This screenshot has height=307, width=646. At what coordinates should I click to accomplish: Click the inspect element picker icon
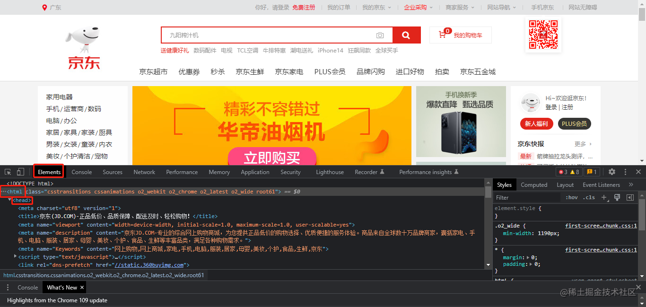click(x=8, y=172)
